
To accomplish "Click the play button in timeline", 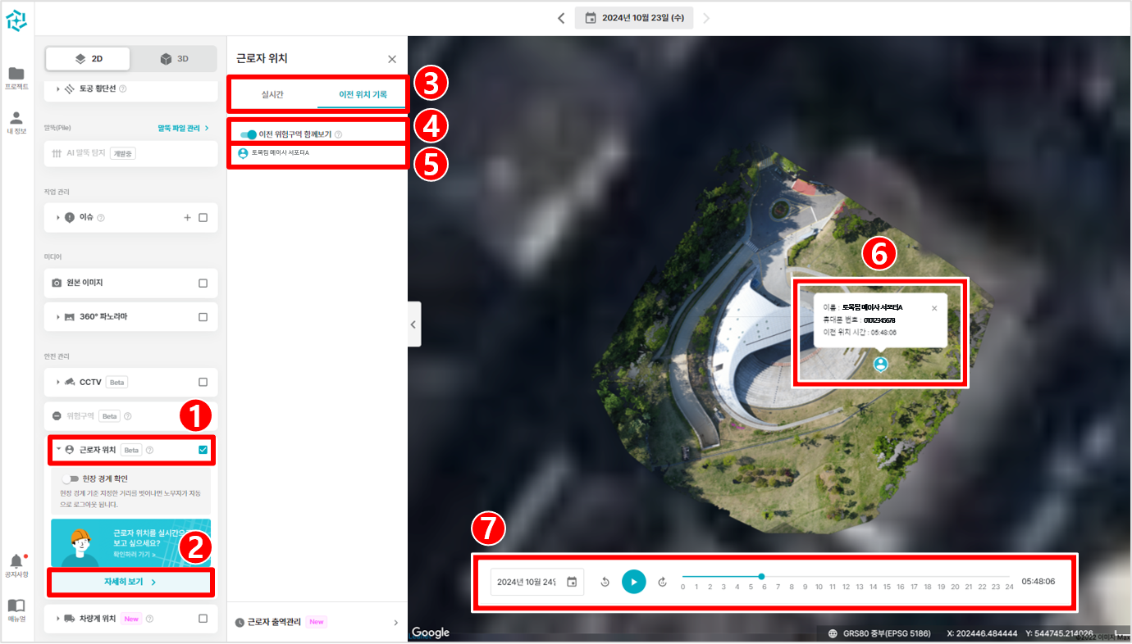I will pyautogui.click(x=633, y=582).
